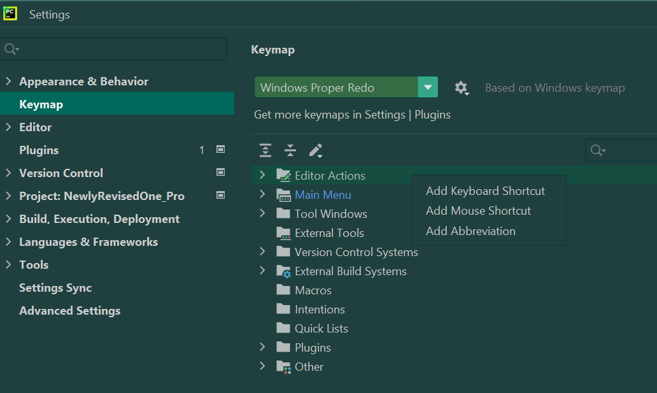This screenshot has height=393, width=657.
Task: Click the PyCharm logo in title bar
Action: pyautogui.click(x=10, y=13)
